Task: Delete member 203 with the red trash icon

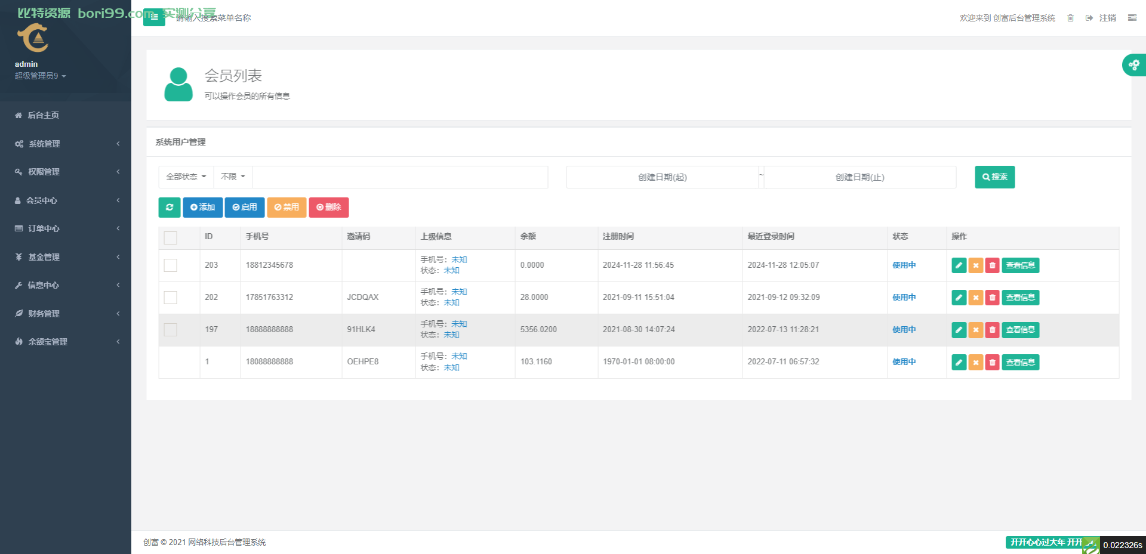Action: 992,265
